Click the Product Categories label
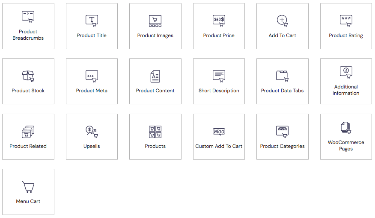 (282, 146)
